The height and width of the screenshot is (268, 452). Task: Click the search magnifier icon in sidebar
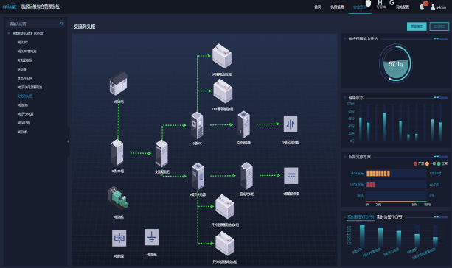61,24
